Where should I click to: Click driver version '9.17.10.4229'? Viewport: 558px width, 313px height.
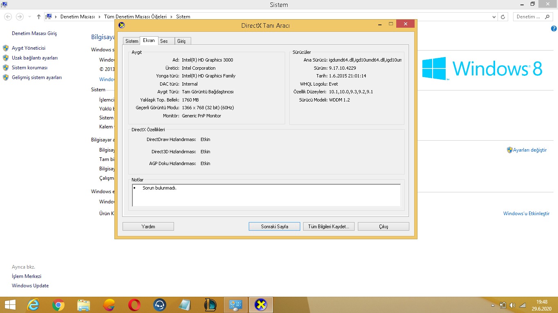(x=342, y=68)
